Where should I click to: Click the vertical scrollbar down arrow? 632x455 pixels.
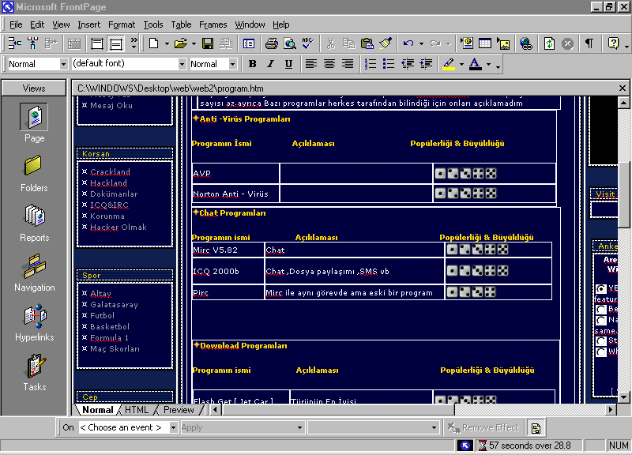click(624, 397)
